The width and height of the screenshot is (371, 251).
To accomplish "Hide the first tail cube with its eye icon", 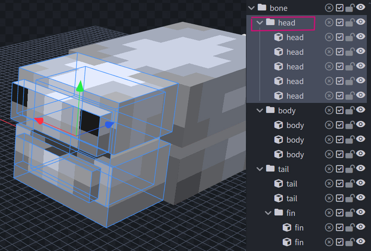I will tap(361, 183).
